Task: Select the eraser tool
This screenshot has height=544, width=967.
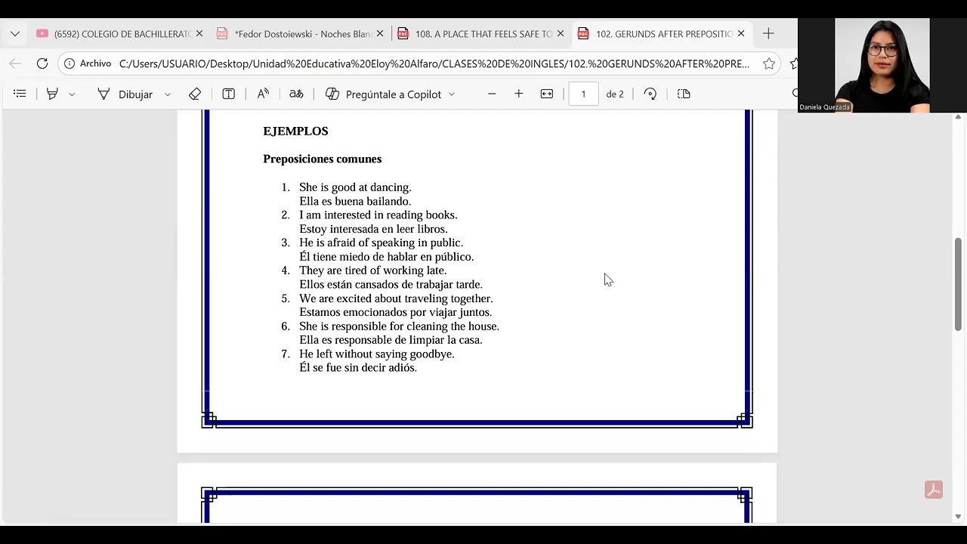Action: point(195,94)
